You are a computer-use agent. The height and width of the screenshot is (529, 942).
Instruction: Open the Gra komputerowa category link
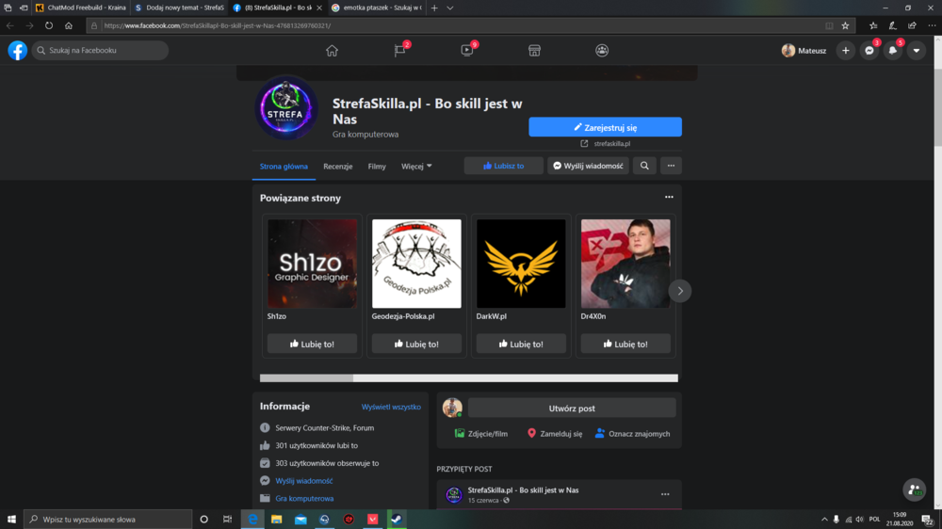[304, 498]
